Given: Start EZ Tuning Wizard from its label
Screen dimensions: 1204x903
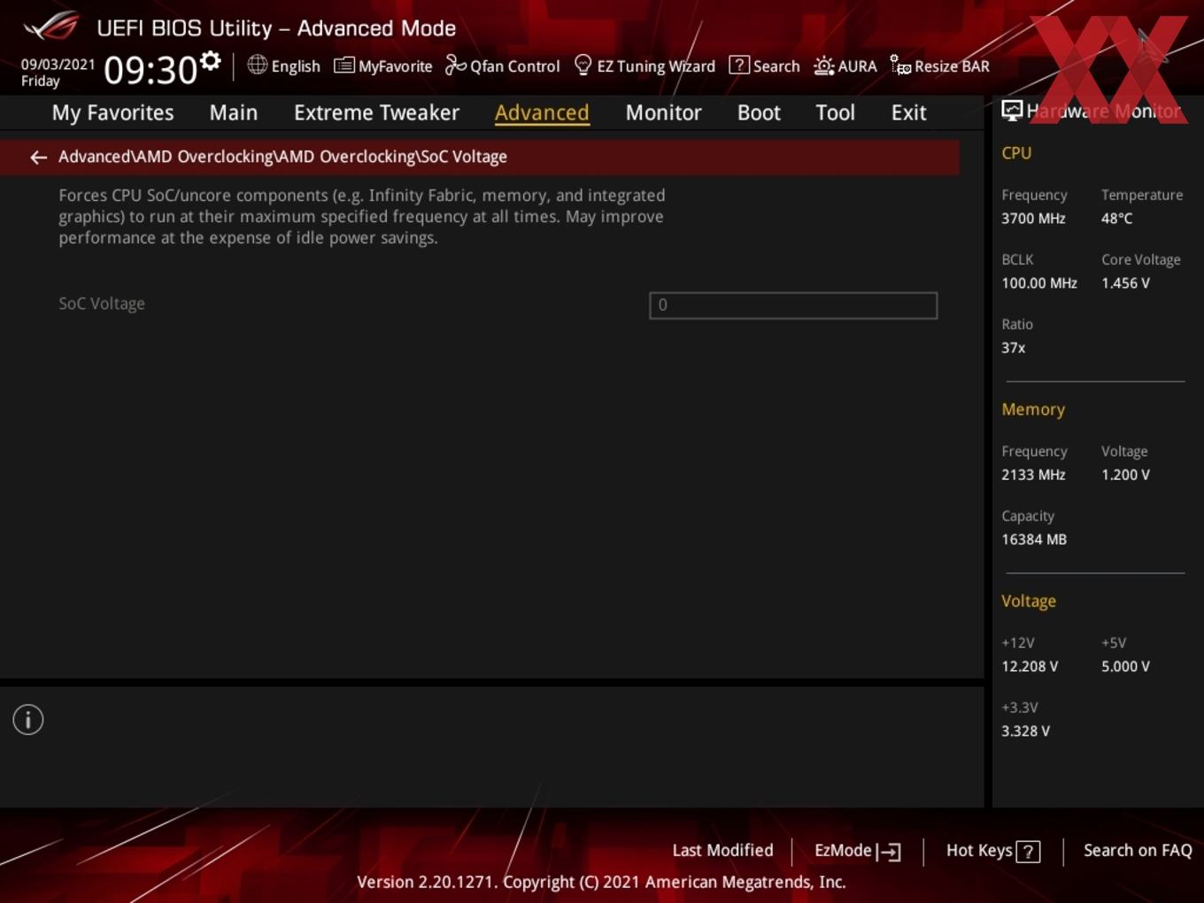Looking at the screenshot, I should [x=656, y=66].
